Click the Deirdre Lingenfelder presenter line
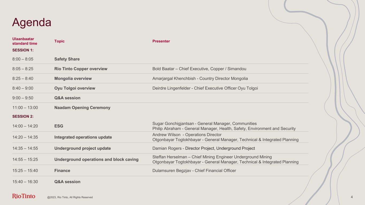The height and width of the screenshot is (205, 365). point(205,88)
